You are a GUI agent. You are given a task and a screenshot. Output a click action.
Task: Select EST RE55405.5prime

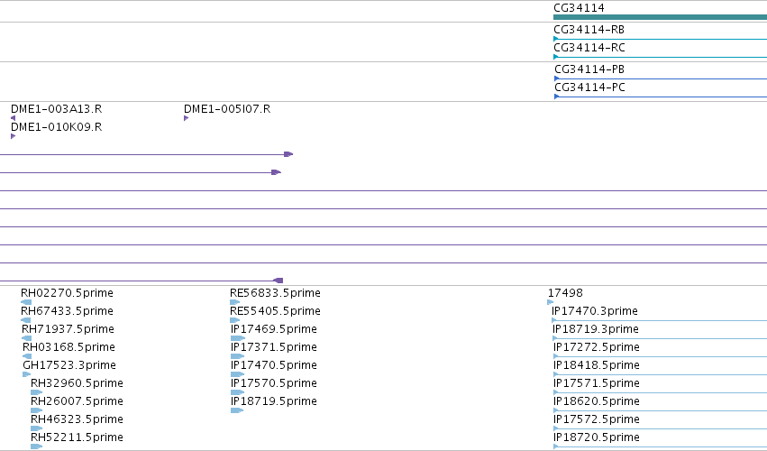(x=276, y=311)
